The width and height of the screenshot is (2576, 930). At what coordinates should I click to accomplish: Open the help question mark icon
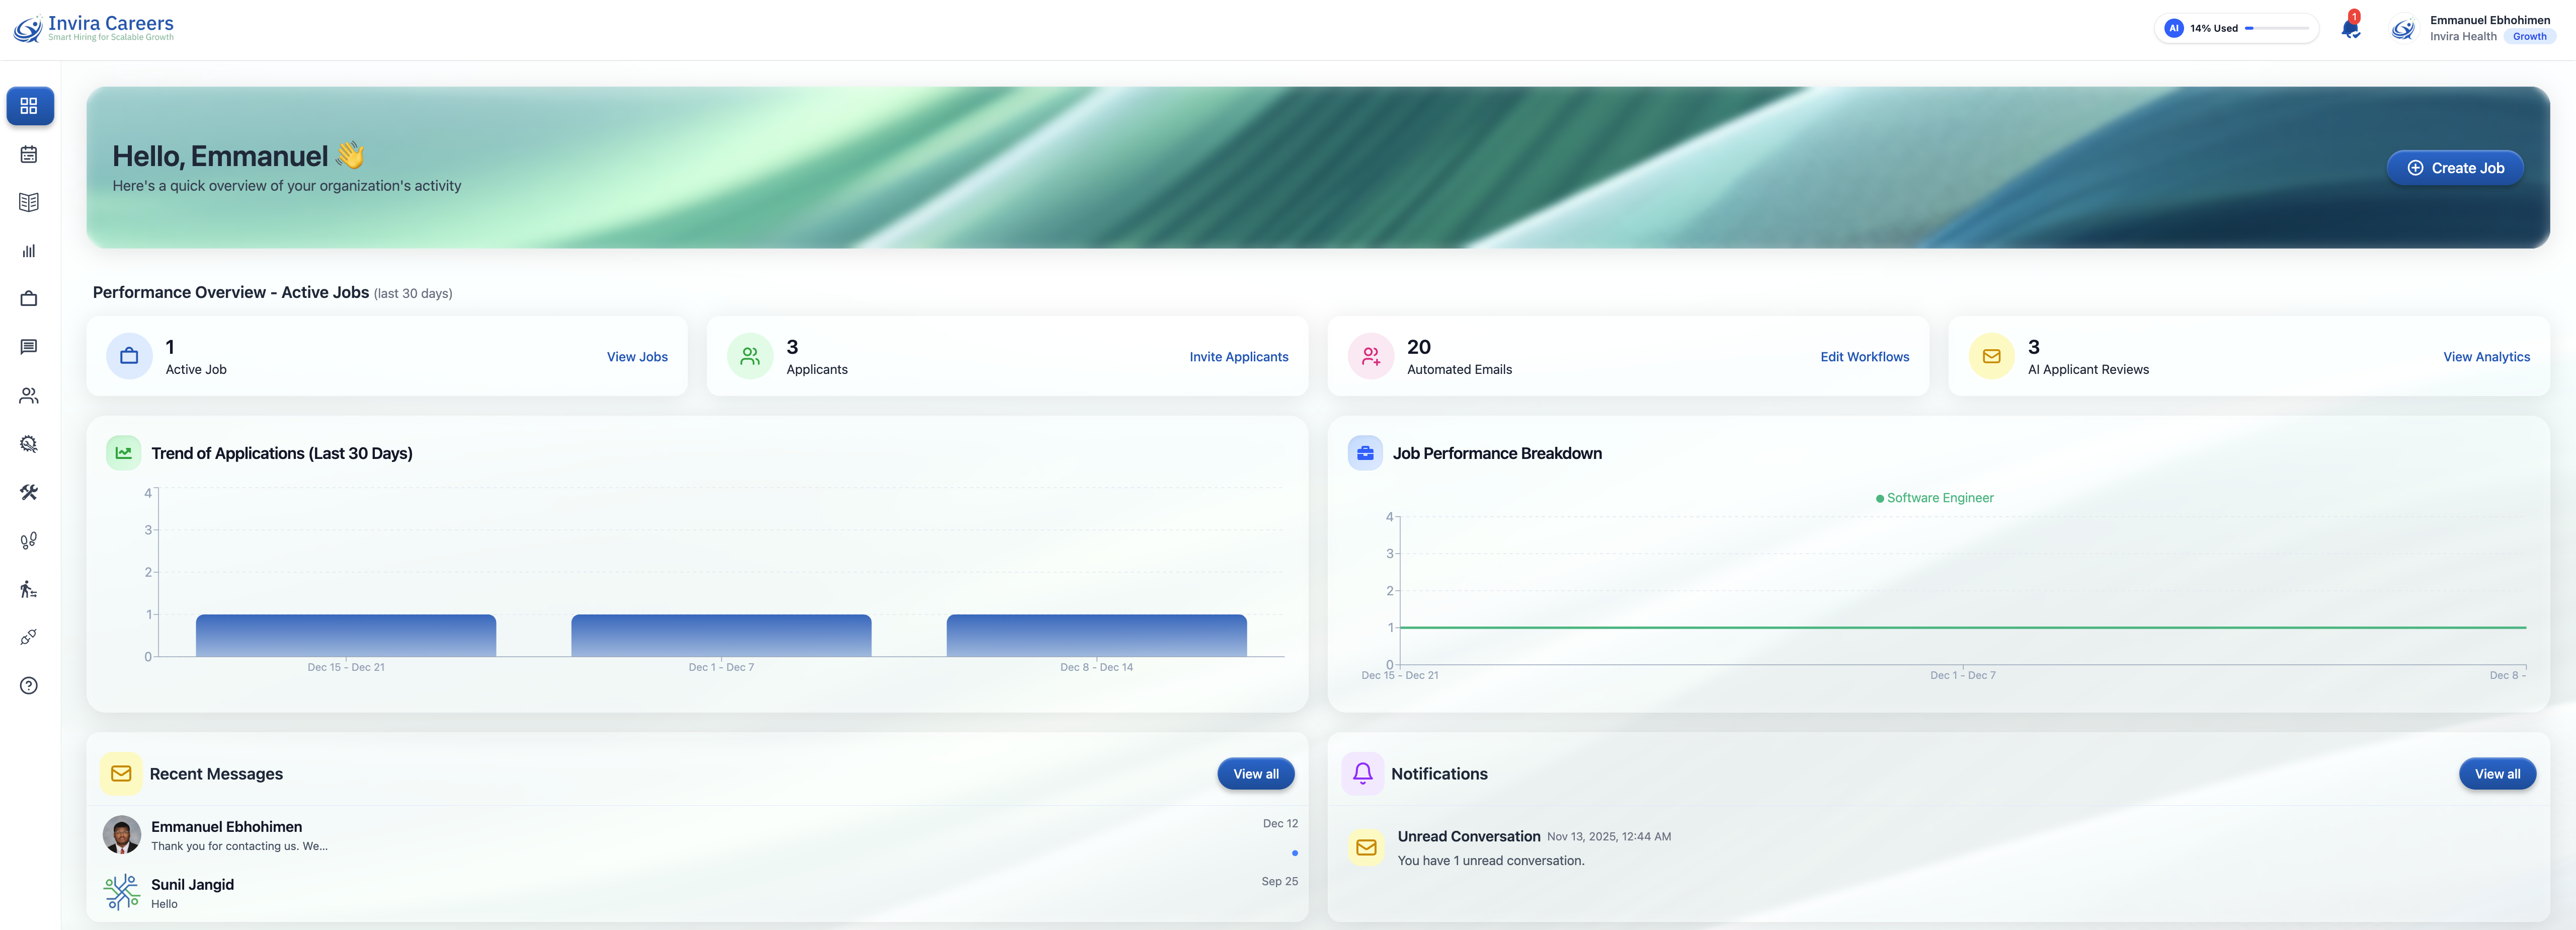29,686
